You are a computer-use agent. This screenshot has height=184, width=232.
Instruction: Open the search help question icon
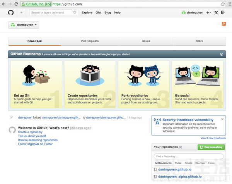tap(75, 12)
